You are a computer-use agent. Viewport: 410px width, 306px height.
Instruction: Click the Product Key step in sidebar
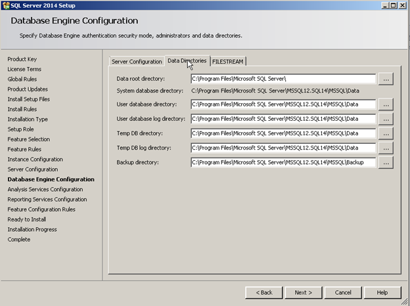click(22, 59)
